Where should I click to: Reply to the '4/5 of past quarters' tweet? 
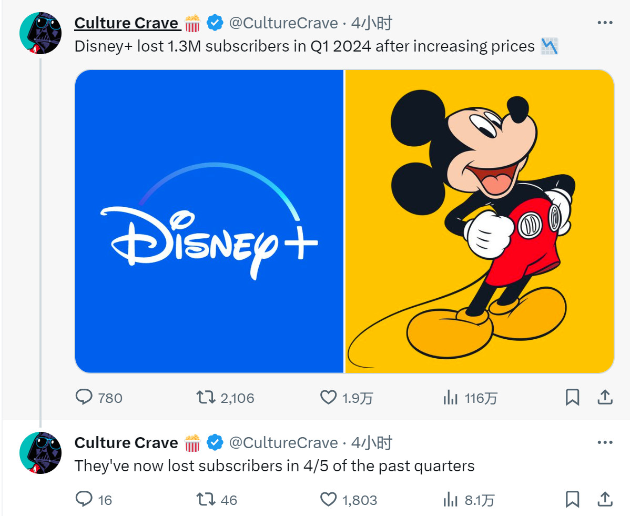[84, 499]
